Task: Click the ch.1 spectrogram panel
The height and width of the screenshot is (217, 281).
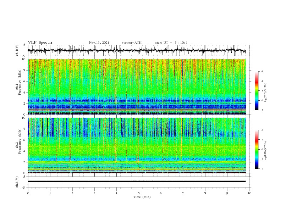Action: point(137,87)
